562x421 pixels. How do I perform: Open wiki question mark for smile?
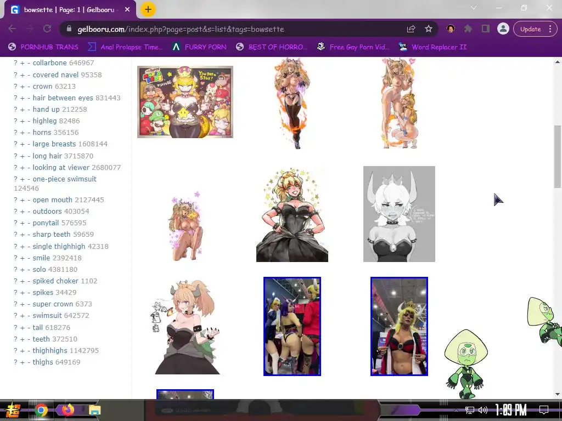point(15,258)
